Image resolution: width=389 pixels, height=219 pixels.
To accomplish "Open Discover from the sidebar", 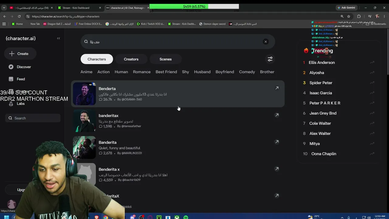I will pyautogui.click(x=20, y=67).
